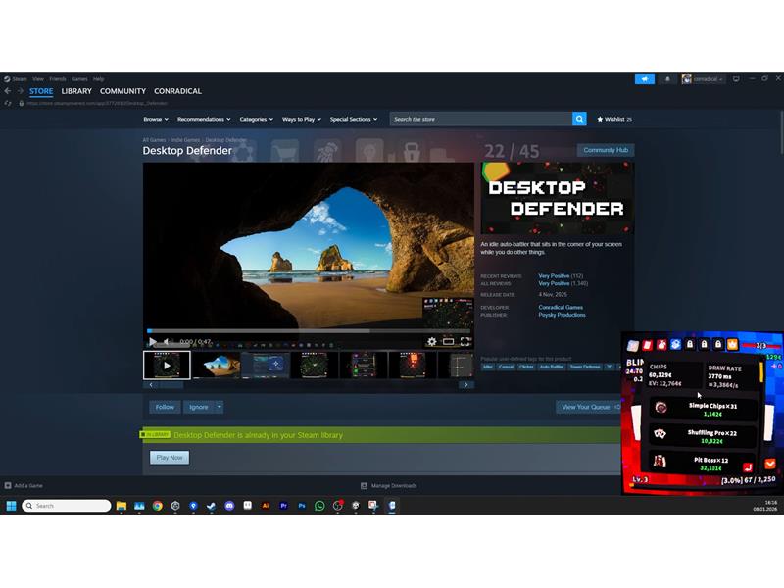Play the Desktop Defender trailer video
The width and height of the screenshot is (784, 588).
tap(152, 342)
